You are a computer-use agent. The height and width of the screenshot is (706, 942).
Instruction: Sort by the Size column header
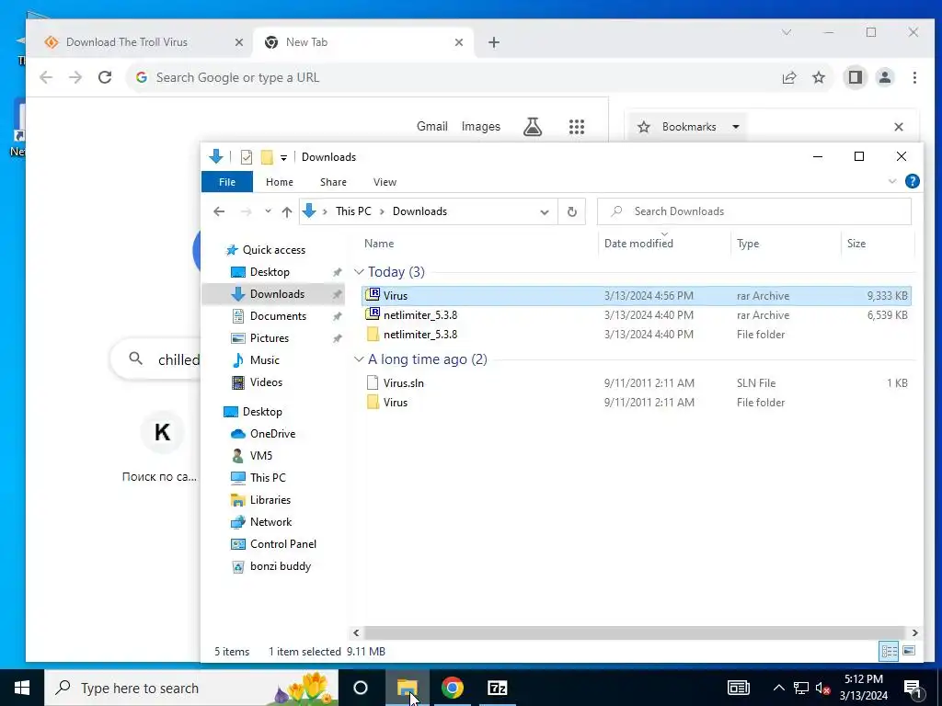click(856, 243)
